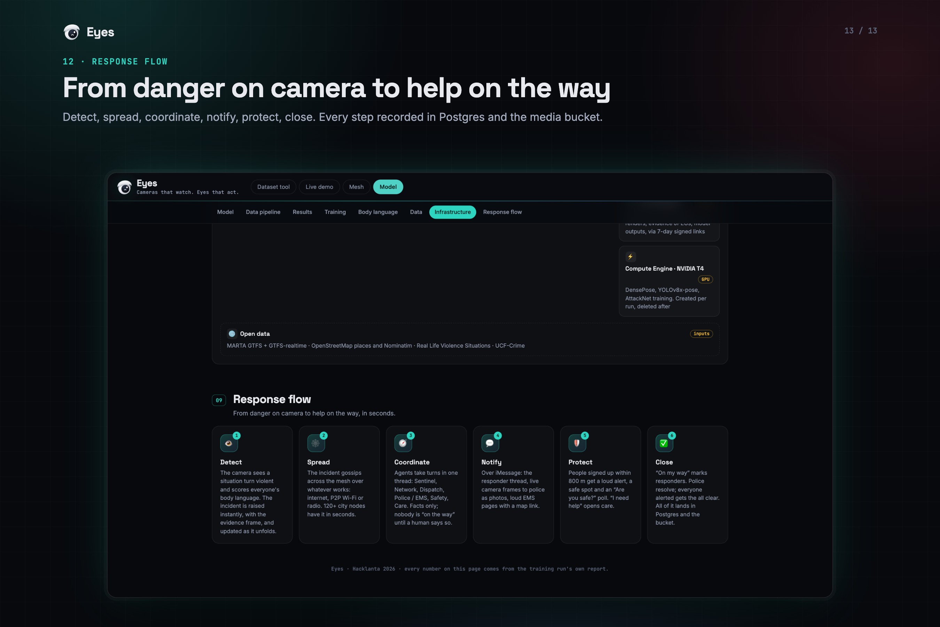Jump to Data section link

point(416,212)
